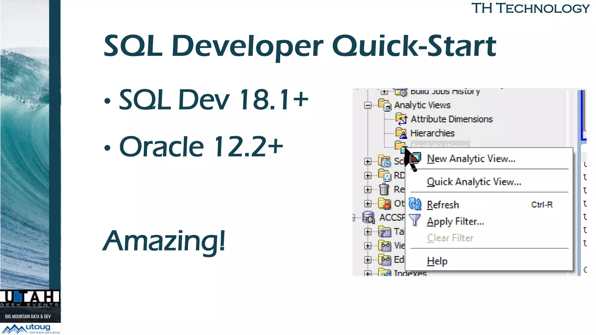Select the Attribute Dimensions tree item
Screen dimensions: 596x335
(x=451, y=119)
